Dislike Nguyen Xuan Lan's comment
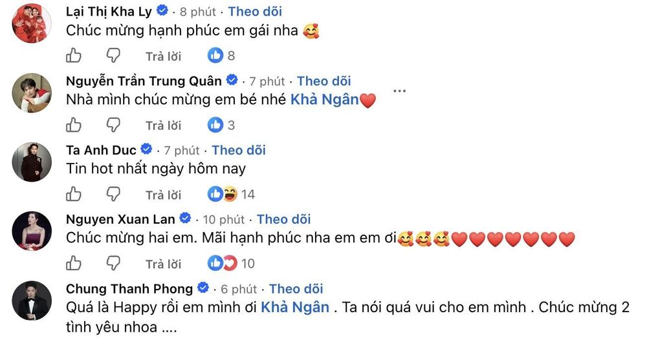This screenshot has height=340, width=647. 113,263
